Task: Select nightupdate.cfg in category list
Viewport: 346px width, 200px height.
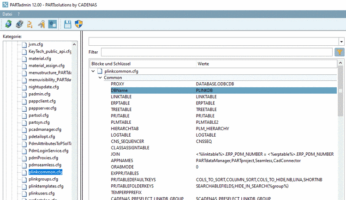Action: point(44,87)
